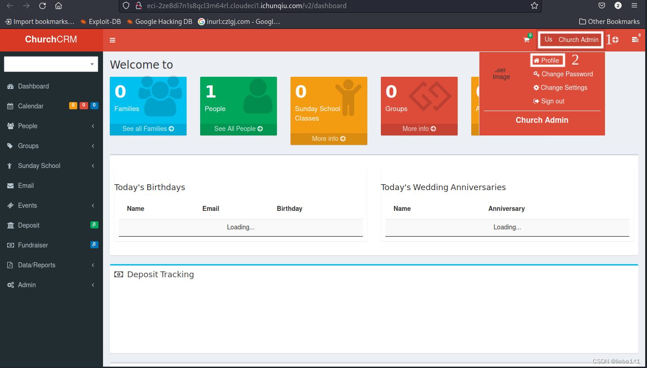This screenshot has height=368, width=647.
Task: Expand Admin sidebar menu chevron
Action: click(93, 285)
